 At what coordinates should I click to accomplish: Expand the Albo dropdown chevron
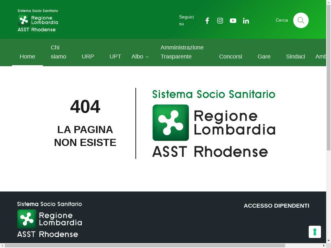[147, 57]
